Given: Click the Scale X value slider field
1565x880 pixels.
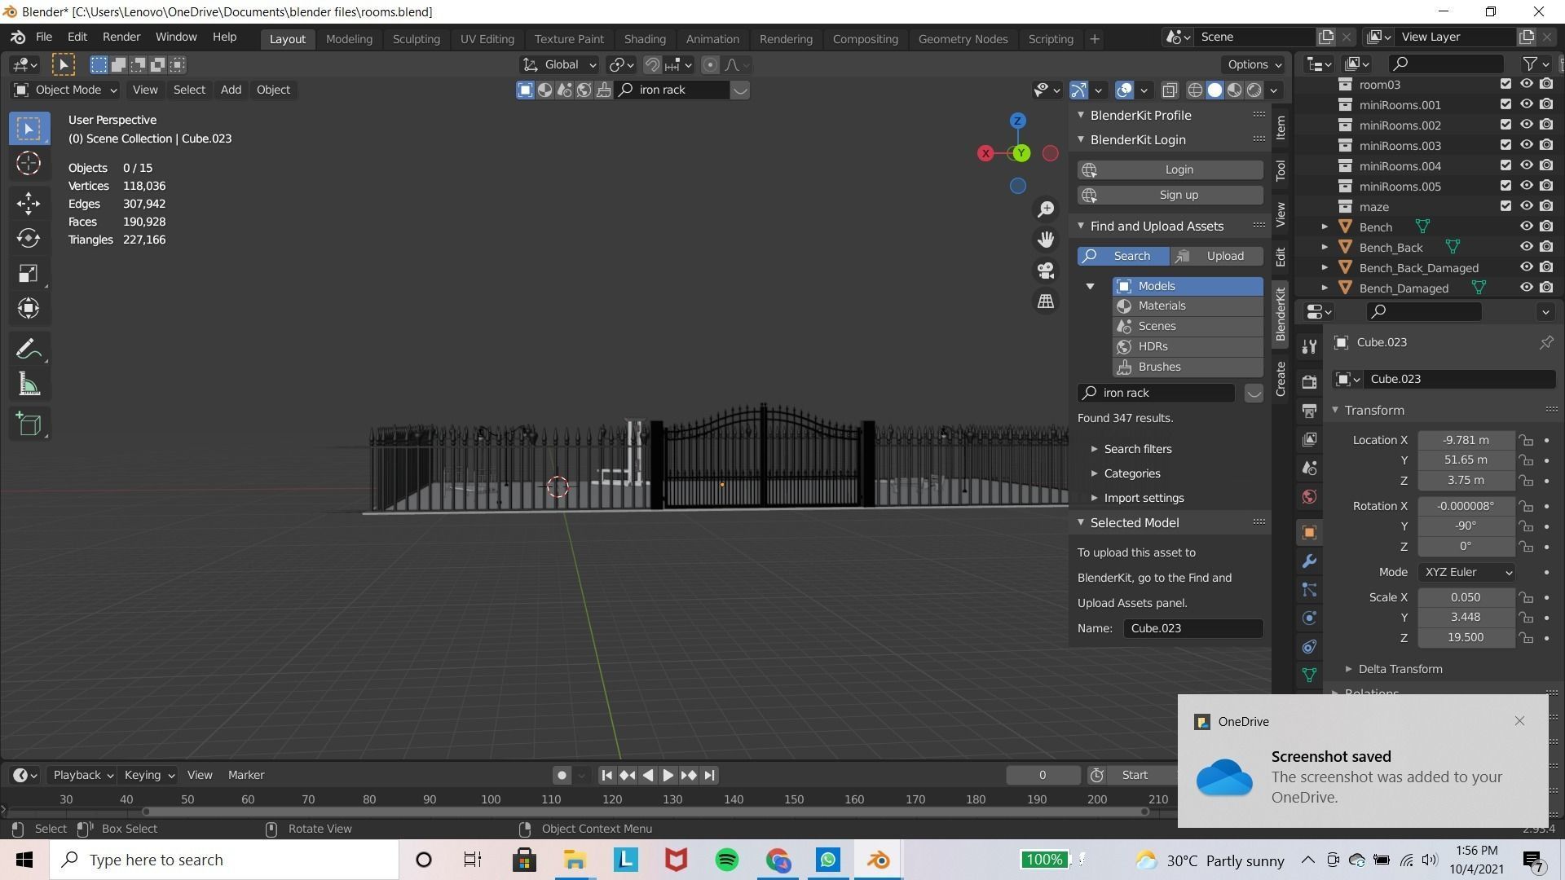Looking at the screenshot, I should coord(1466,598).
